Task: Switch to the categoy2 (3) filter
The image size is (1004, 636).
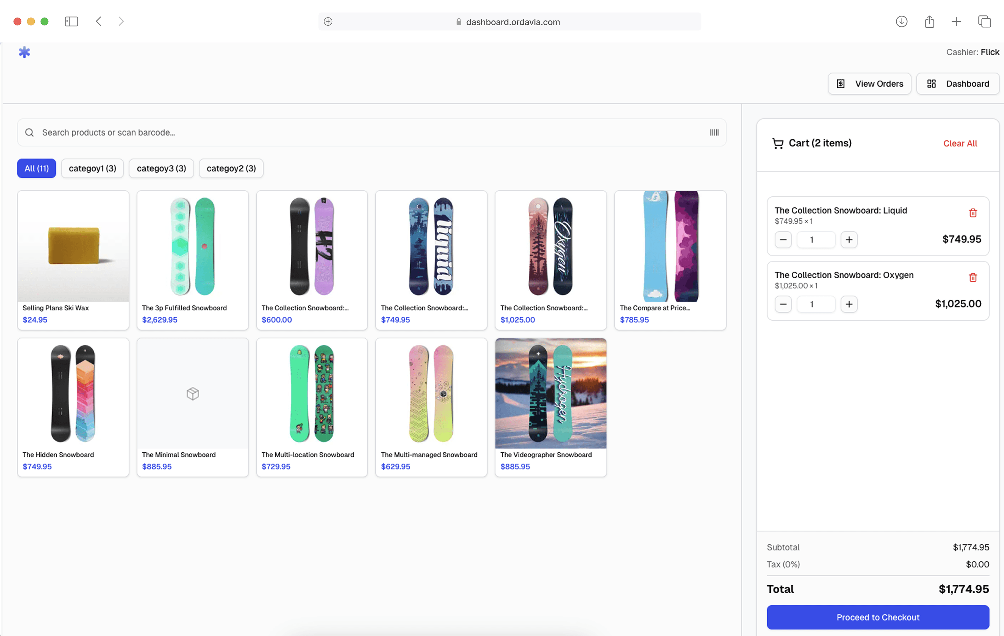Action: tap(231, 169)
